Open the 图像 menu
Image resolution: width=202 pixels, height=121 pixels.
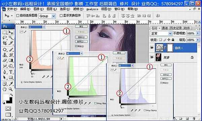pos(38,9)
